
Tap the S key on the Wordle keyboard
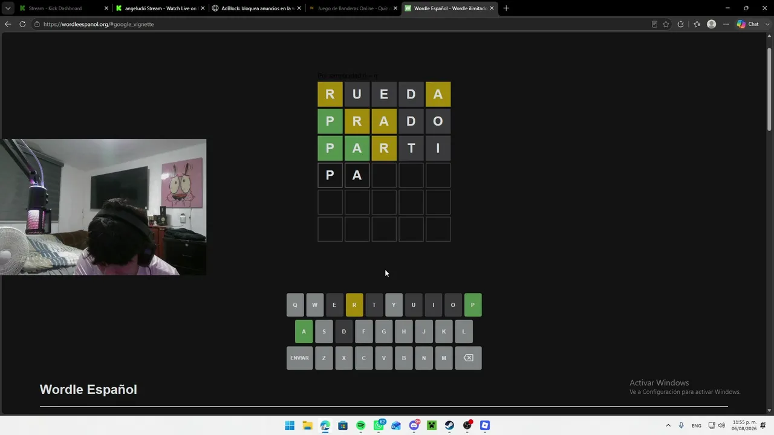point(324,332)
